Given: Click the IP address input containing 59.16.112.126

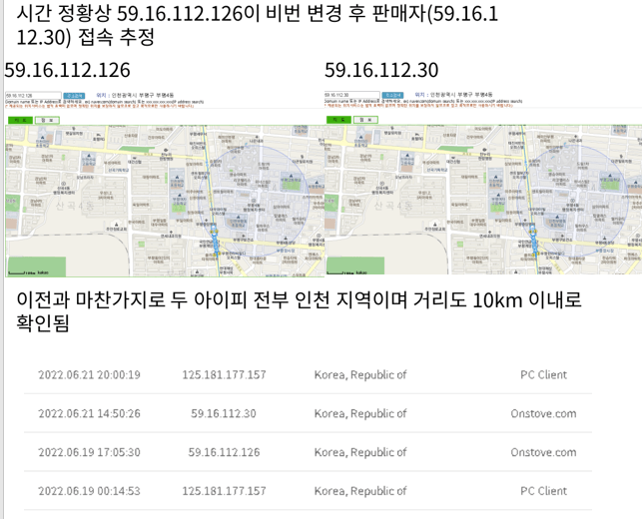Looking at the screenshot, I should (x=33, y=96).
